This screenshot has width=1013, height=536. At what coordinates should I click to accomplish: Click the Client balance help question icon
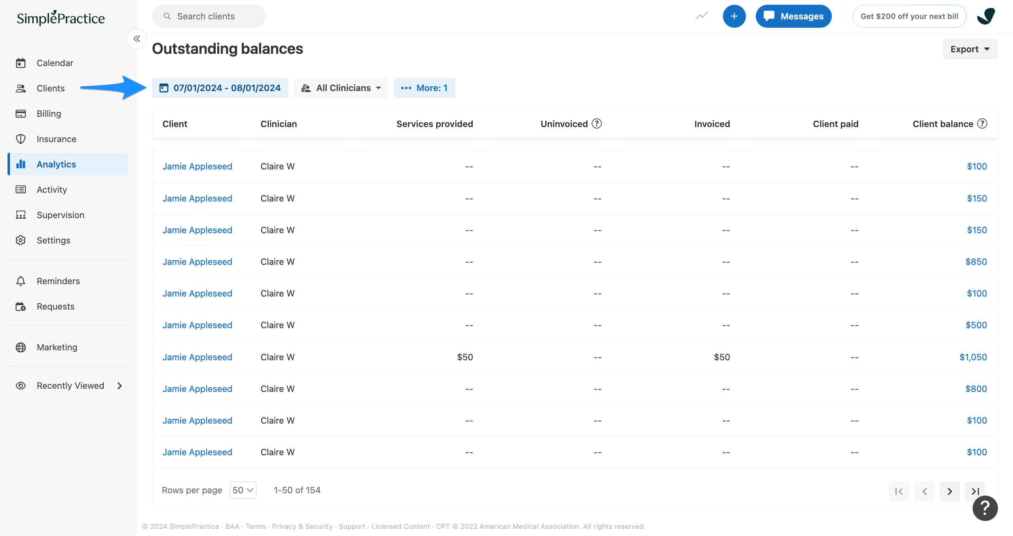pos(982,124)
